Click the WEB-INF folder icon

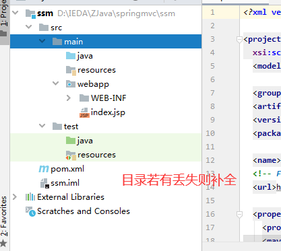pyautogui.click(x=84, y=98)
